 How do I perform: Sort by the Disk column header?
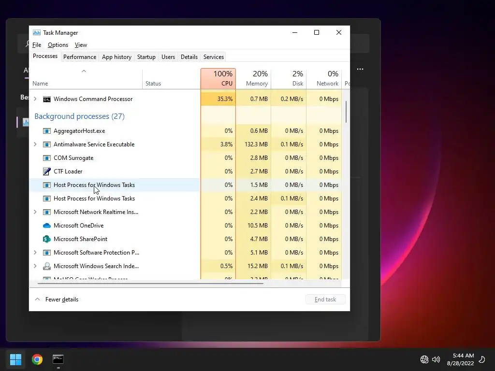[289, 79]
